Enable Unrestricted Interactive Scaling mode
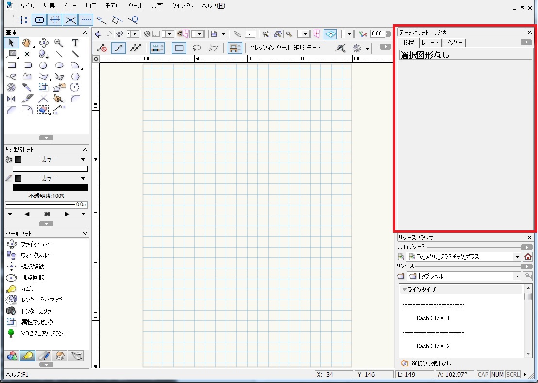 click(x=135, y=48)
